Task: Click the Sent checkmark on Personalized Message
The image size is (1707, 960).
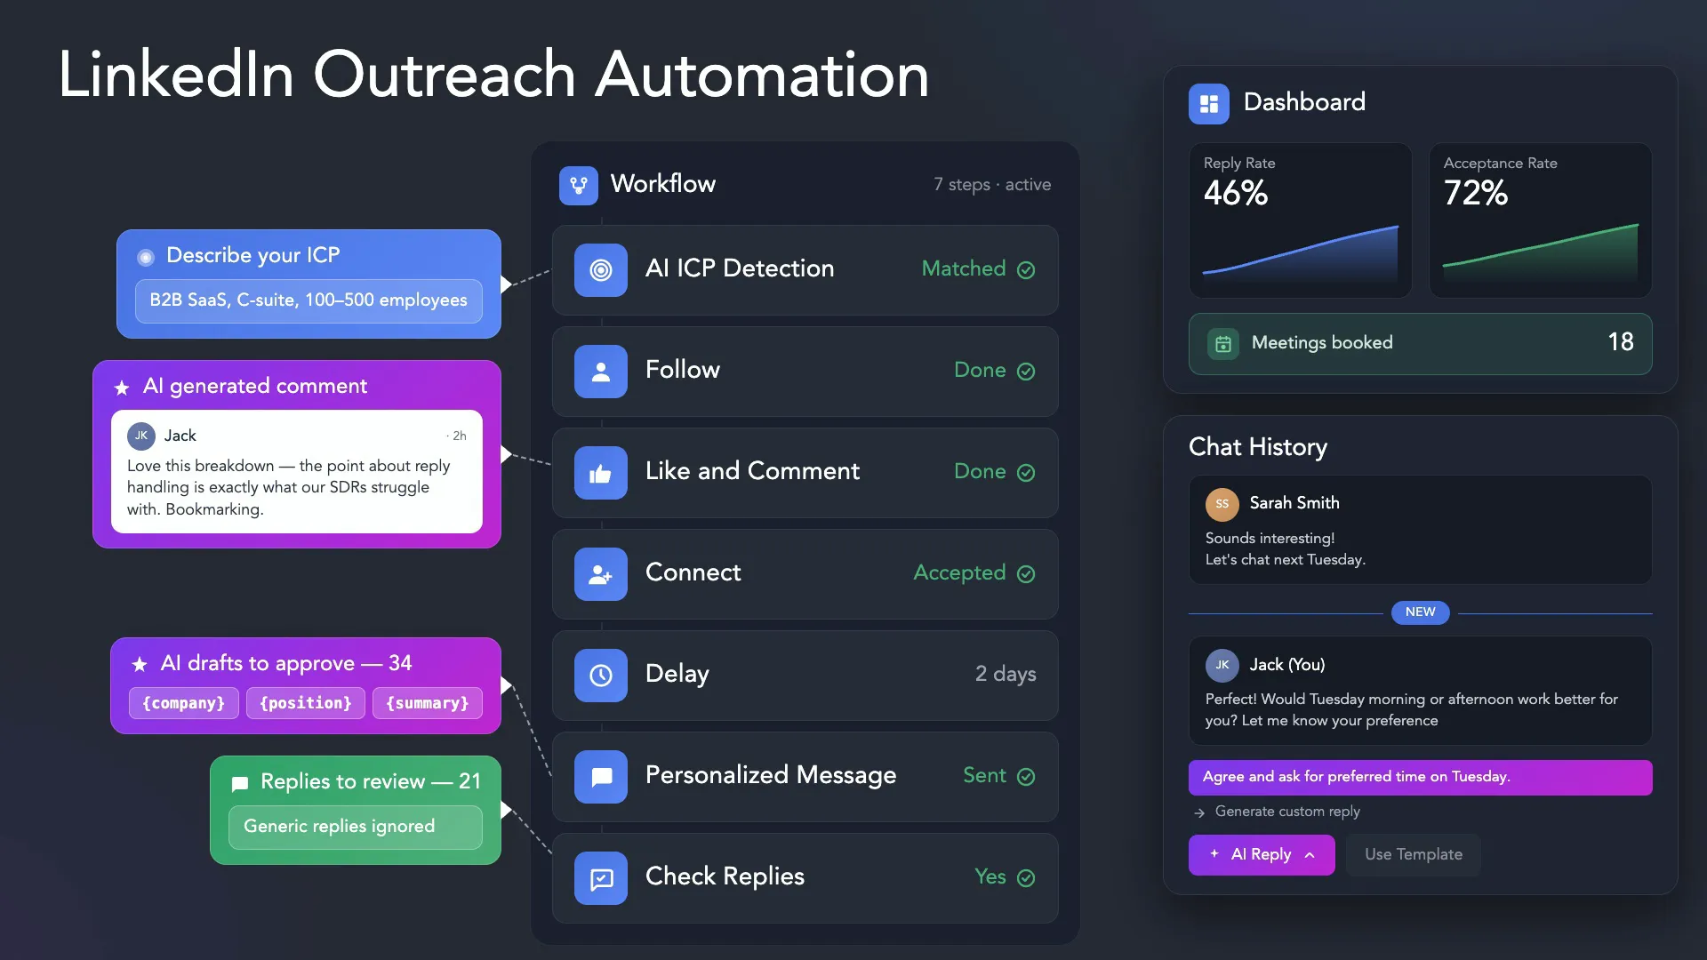Action: point(1026,777)
